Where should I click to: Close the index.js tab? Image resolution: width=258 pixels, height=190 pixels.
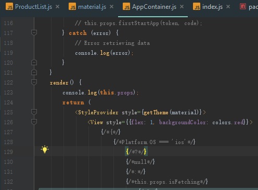[x=228, y=7]
